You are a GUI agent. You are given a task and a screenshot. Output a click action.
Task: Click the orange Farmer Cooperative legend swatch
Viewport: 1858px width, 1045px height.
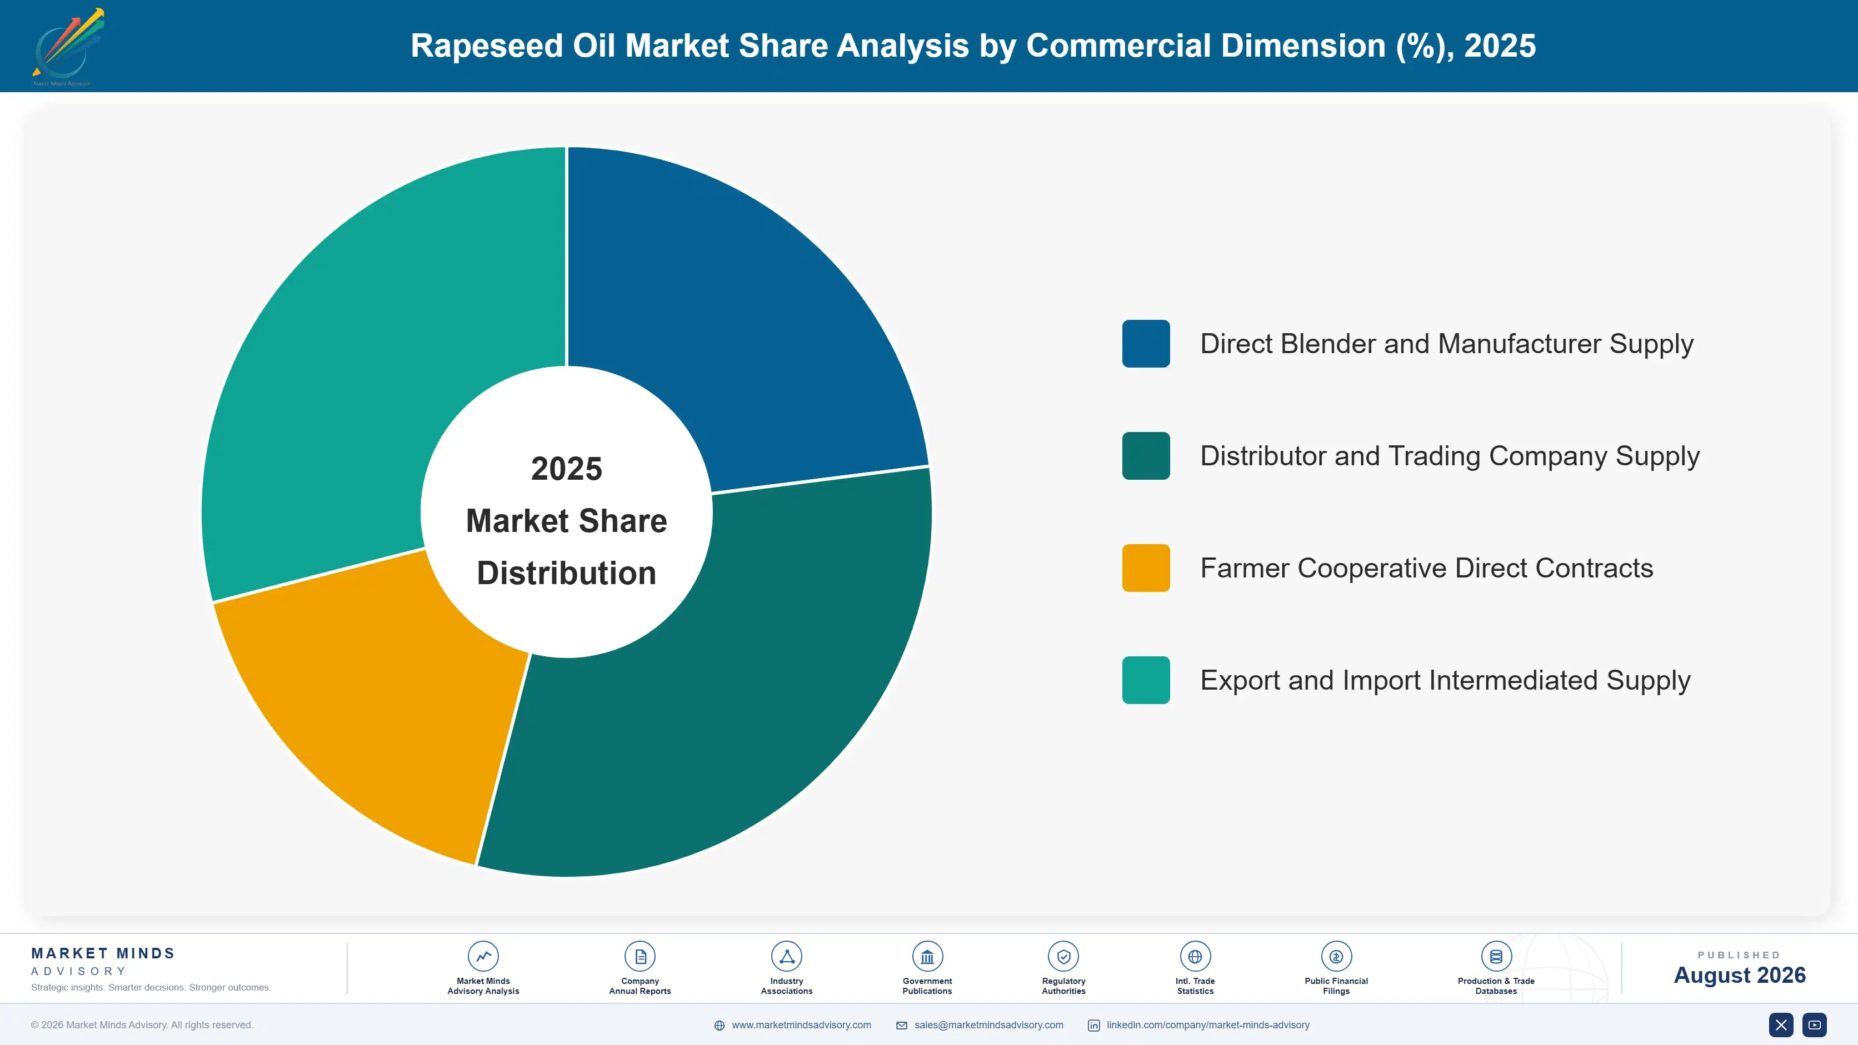[1146, 568]
